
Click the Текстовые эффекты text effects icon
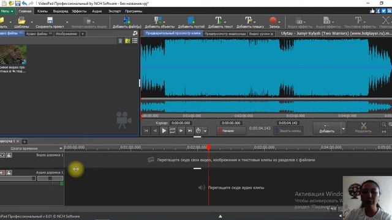(358, 20)
